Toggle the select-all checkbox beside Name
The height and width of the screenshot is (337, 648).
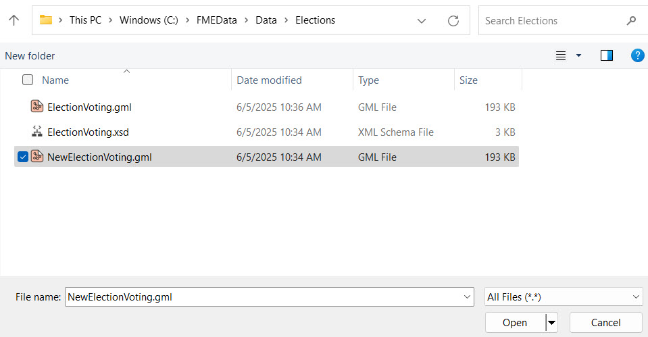point(28,80)
